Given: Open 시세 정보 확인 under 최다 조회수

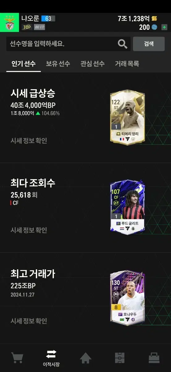Looking at the screenshot, I should tap(29, 230).
